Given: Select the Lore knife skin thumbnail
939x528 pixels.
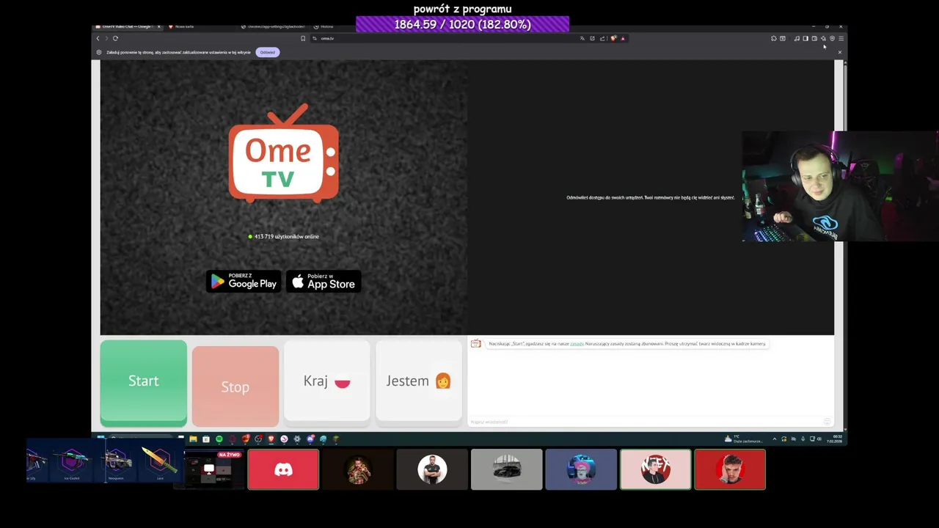Looking at the screenshot, I should [x=159, y=462].
